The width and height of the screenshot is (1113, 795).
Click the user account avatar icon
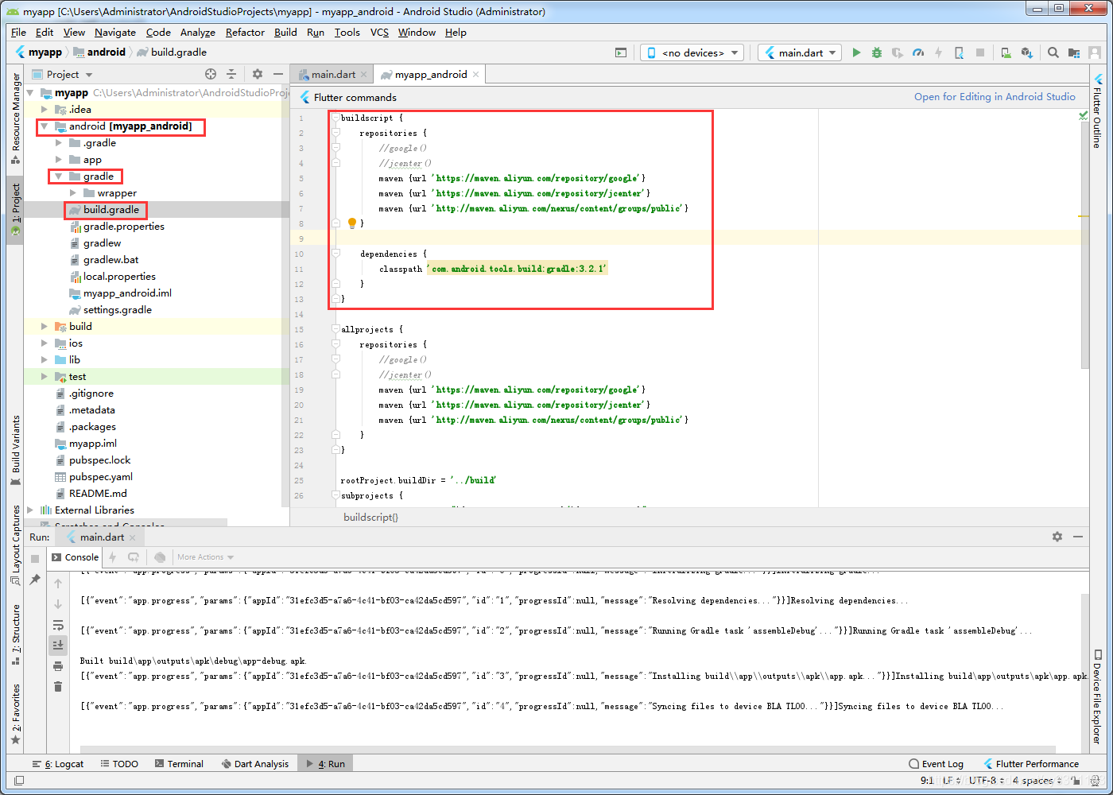tap(1095, 52)
